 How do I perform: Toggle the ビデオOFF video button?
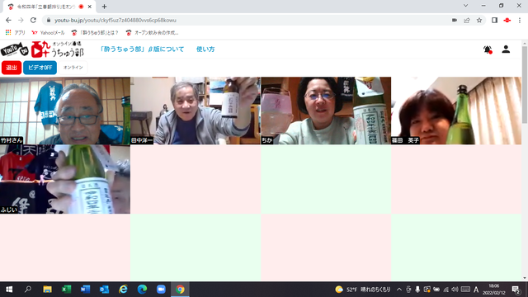tap(40, 68)
